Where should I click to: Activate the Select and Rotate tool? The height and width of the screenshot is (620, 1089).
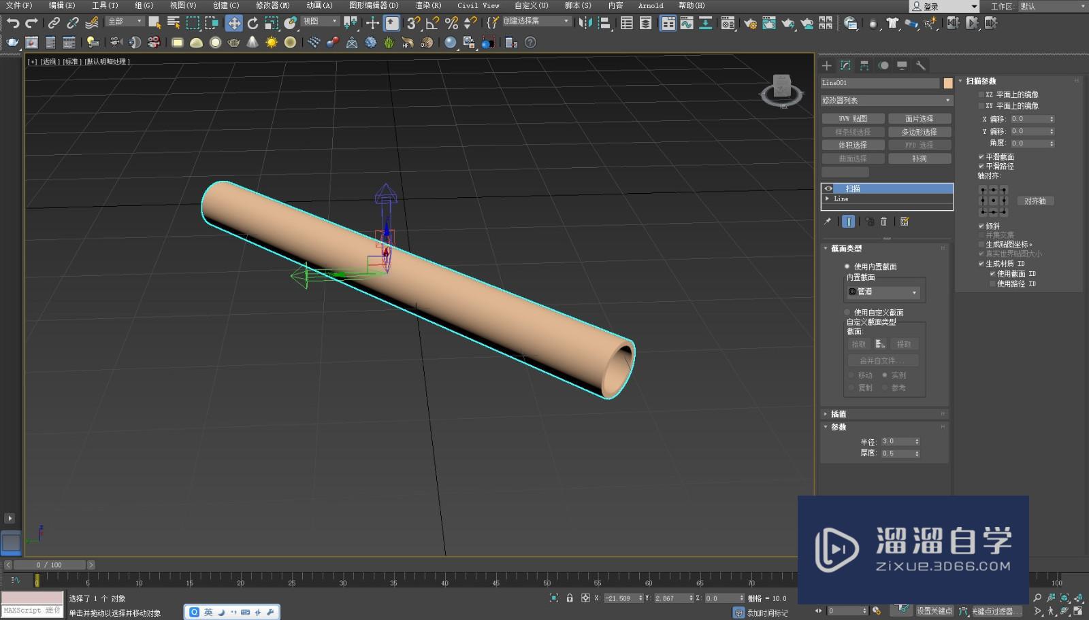point(253,23)
